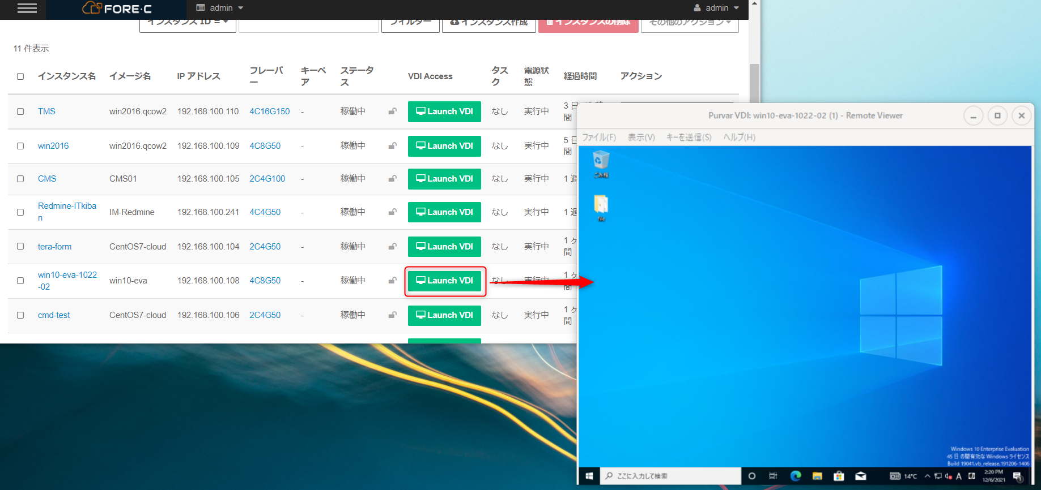Open the 4C4G50 flavor link
The width and height of the screenshot is (1041, 490).
[265, 212]
